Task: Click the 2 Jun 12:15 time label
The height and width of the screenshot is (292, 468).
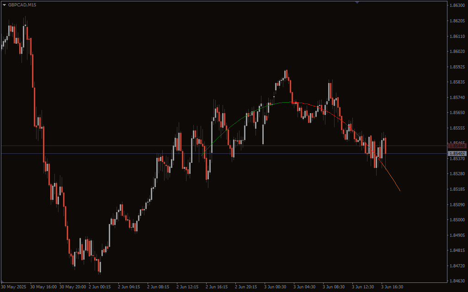Action: tap(187, 287)
